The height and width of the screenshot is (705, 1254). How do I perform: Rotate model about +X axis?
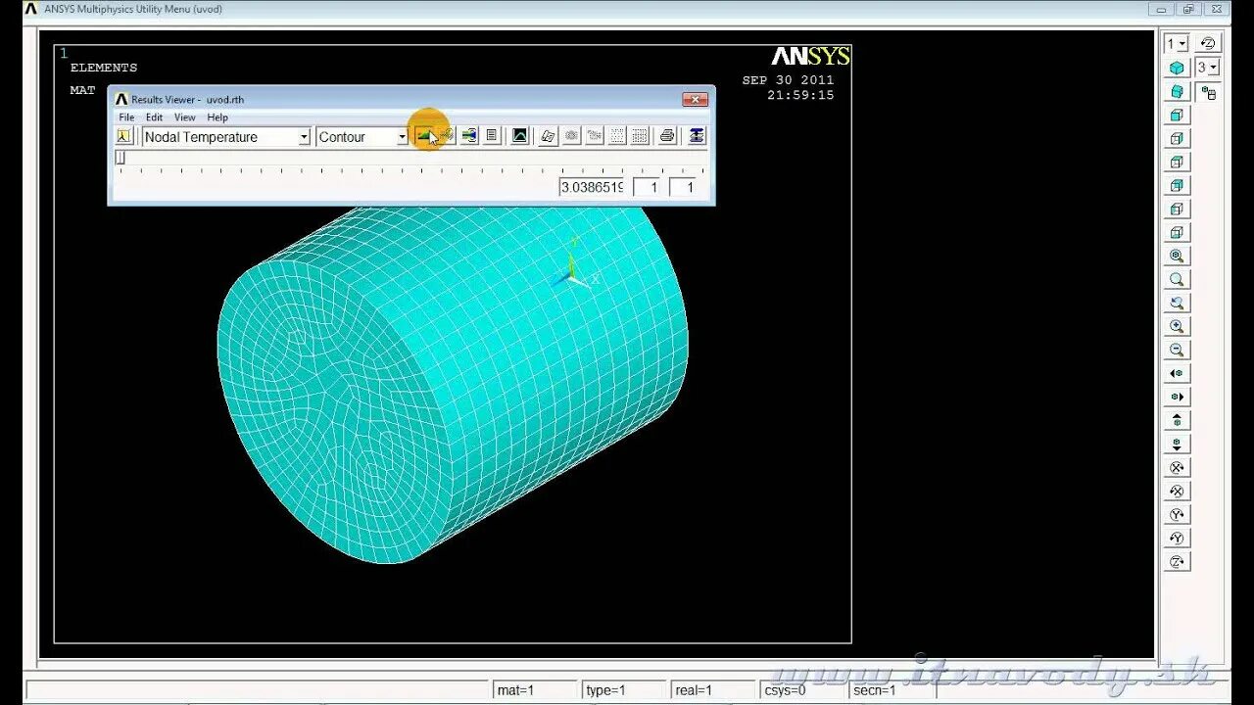(1177, 467)
